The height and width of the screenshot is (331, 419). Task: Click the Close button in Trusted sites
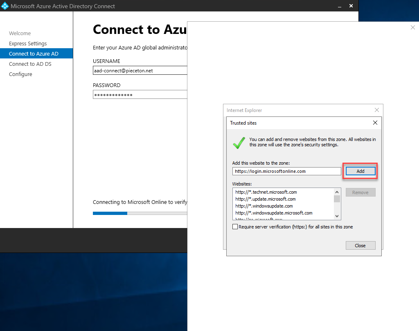click(360, 246)
